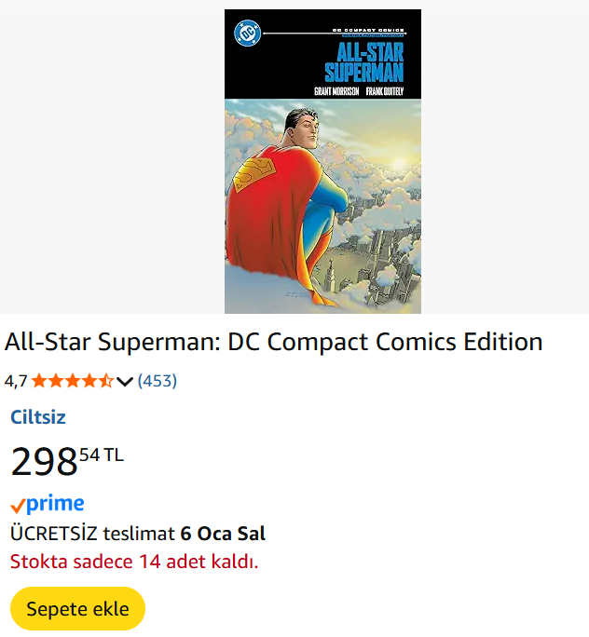Click the DC logo on the cover
Screen dimensions: 589x637
247,34
